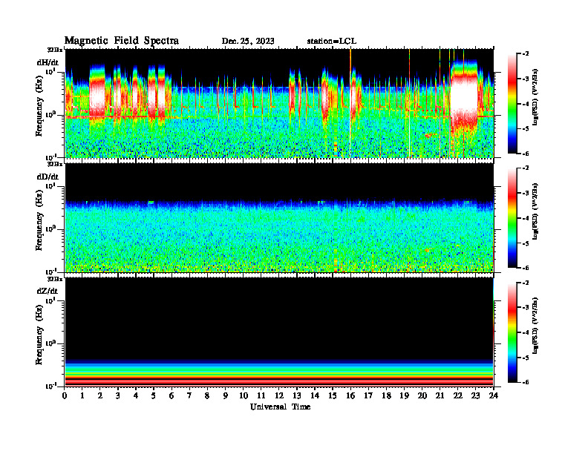Click the white burst near 2 UT in dH/dt
Image resolution: width=588 pixels, height=454 pixels.
point(97,96)
